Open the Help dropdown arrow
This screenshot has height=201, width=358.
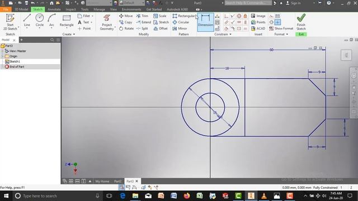(x=334, y=3)
